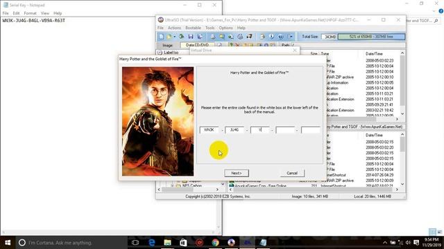Open the Action Center notification icon

click(416, 243)
